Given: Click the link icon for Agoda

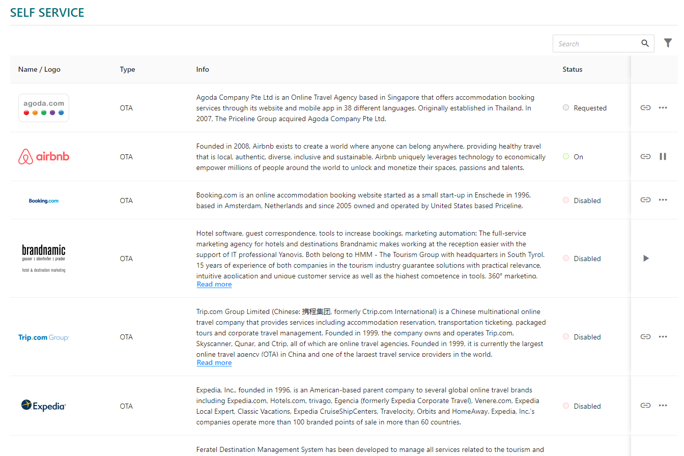Looking at the screenshot, I should [x=645, y=108].
